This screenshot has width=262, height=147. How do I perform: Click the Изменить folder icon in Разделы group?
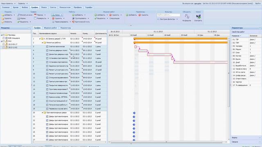click(x=3, y=22)
